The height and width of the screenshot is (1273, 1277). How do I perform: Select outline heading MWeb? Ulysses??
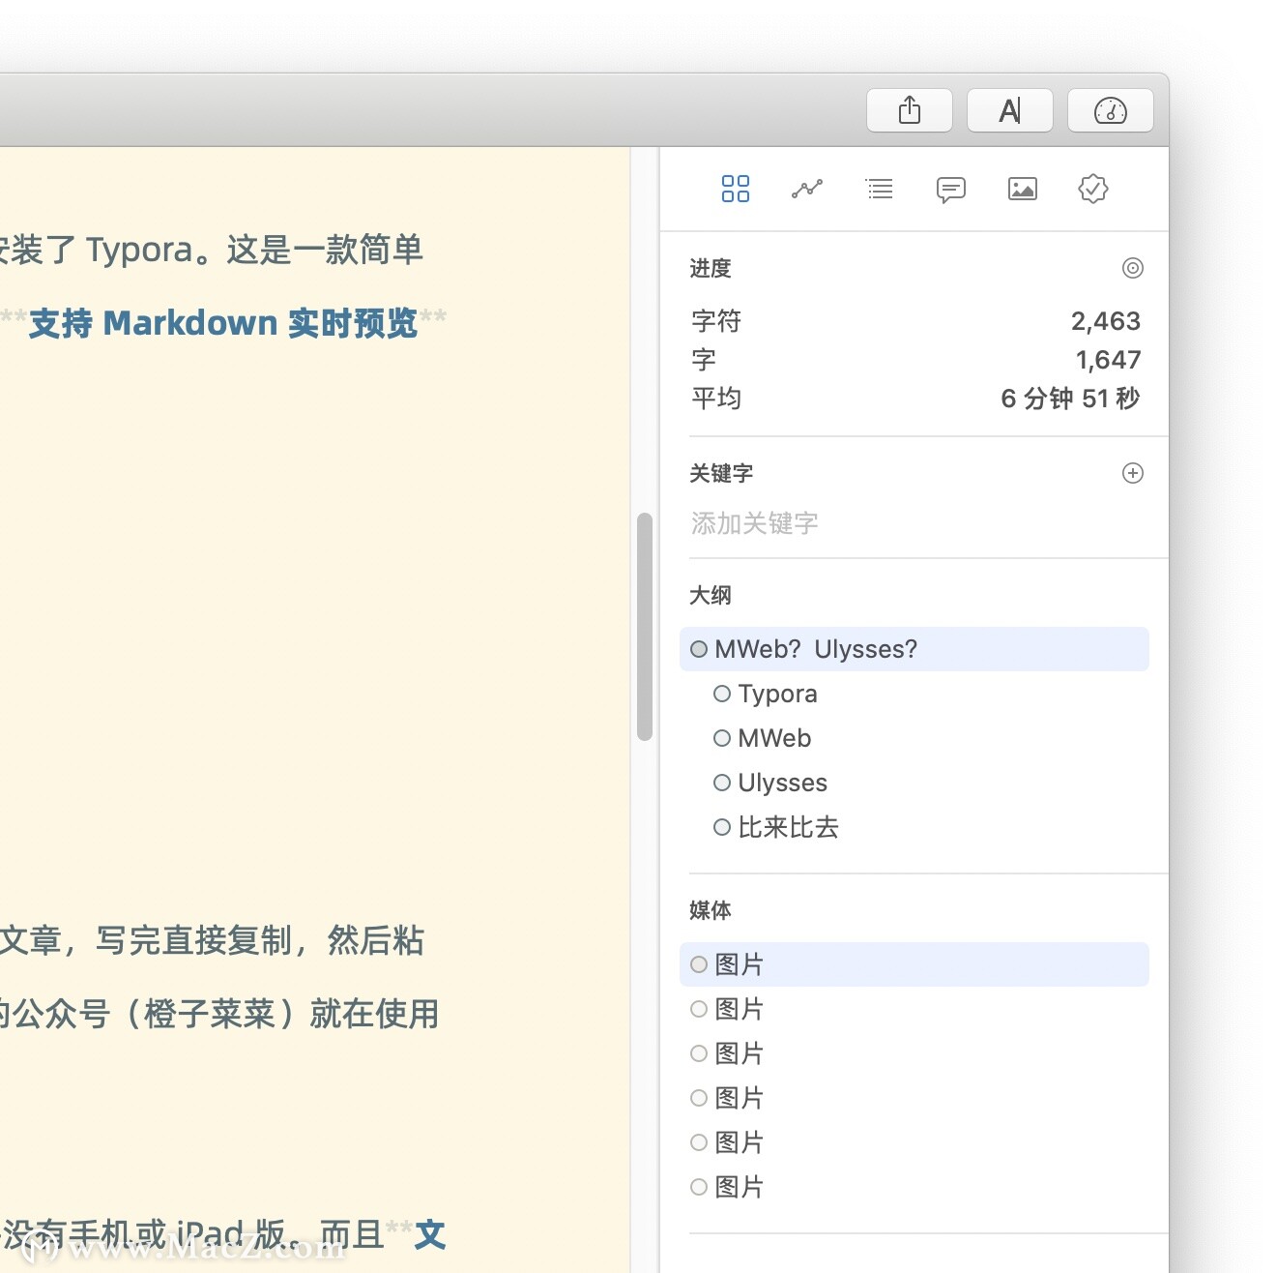(x=914, y=649)
